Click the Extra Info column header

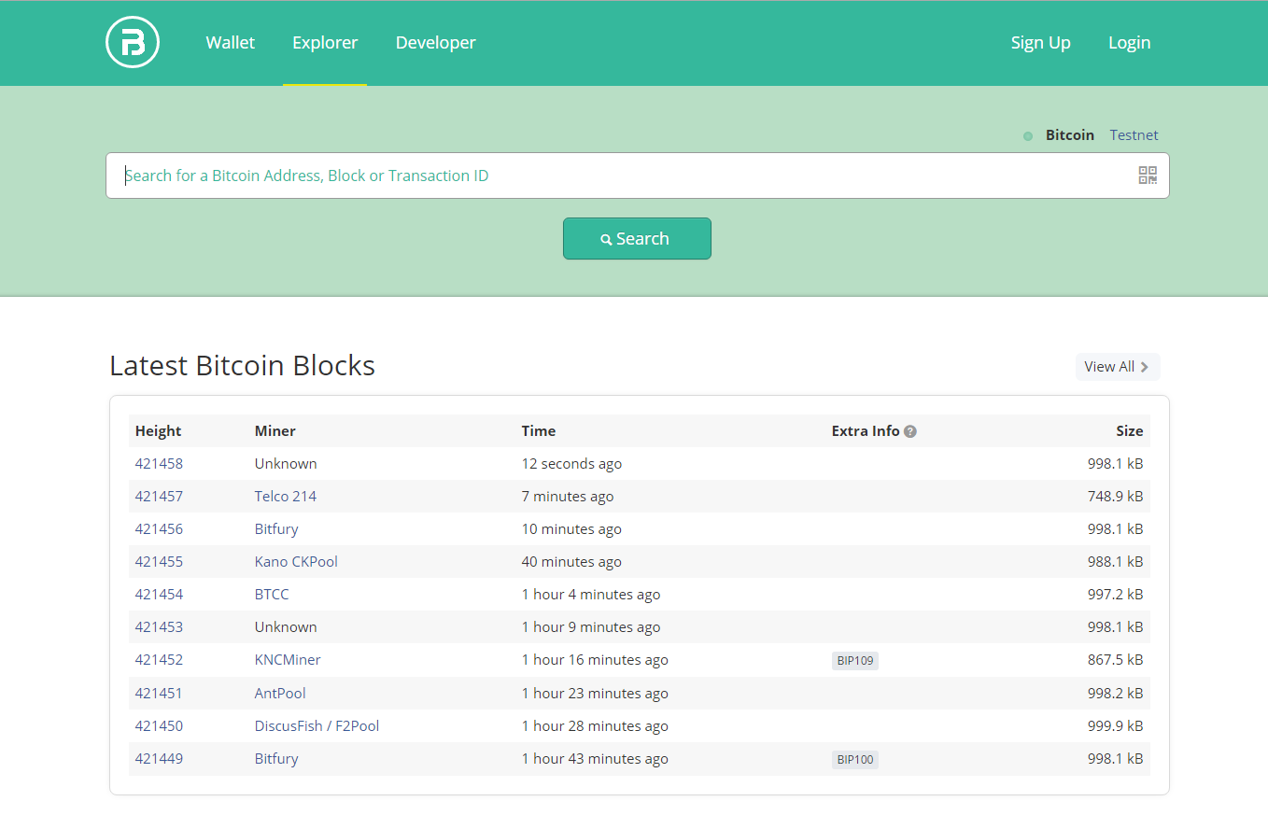coord(866,431)
